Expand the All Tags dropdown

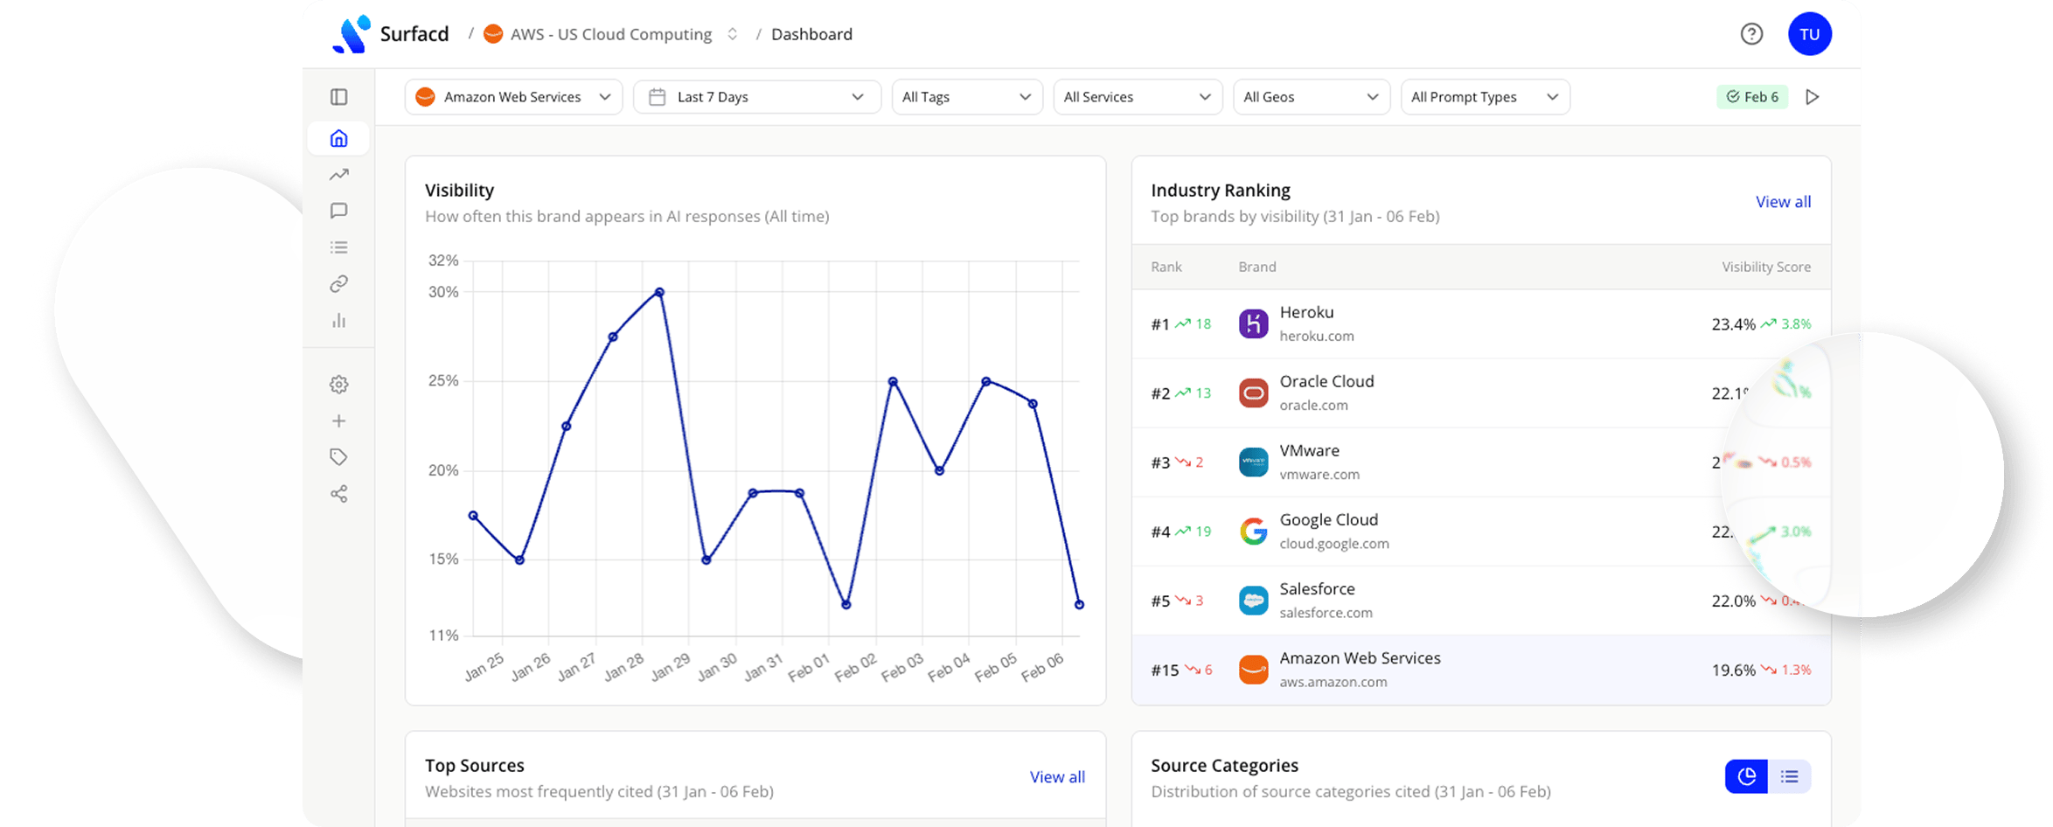pyautogui.click(x=966, y=97)
